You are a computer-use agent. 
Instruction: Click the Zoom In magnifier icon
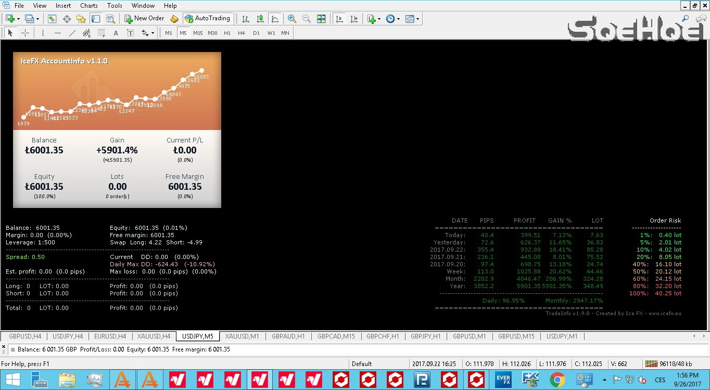(x=292, y=19)
